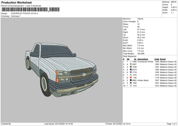
Task: Click the 'Stop Sequence:' heading
Action: 130,56
